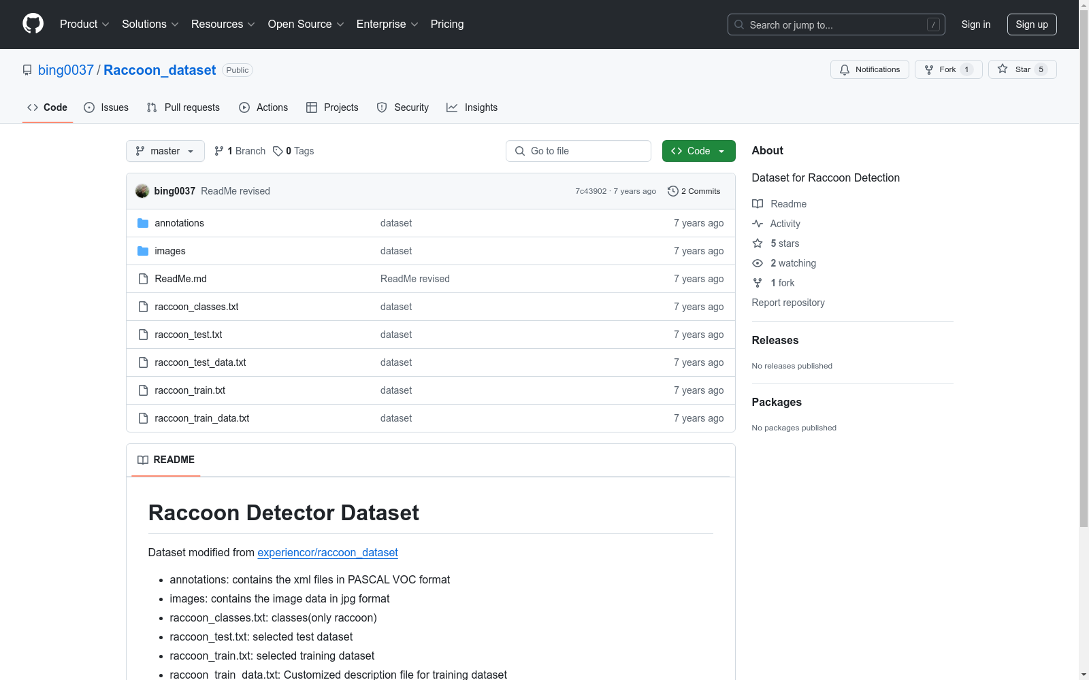Open the ReadMe revised latest commit message
This screenshot has width=1089, height=680.
[235, 191]
